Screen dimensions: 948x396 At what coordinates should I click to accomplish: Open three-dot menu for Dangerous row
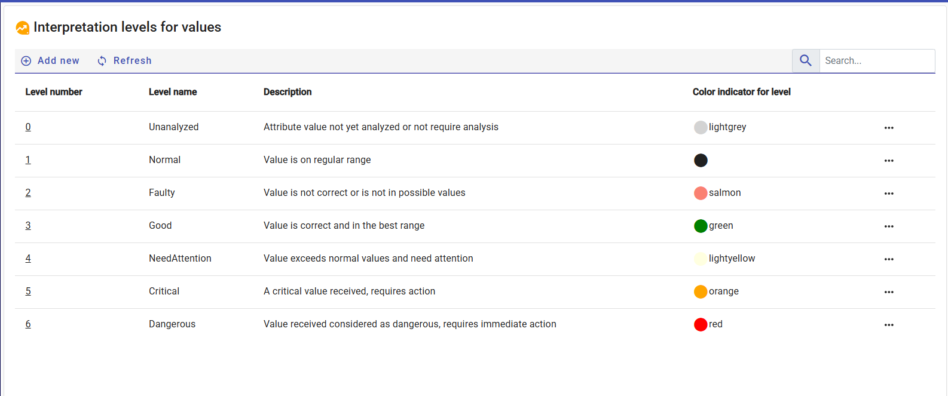[889, 325]
